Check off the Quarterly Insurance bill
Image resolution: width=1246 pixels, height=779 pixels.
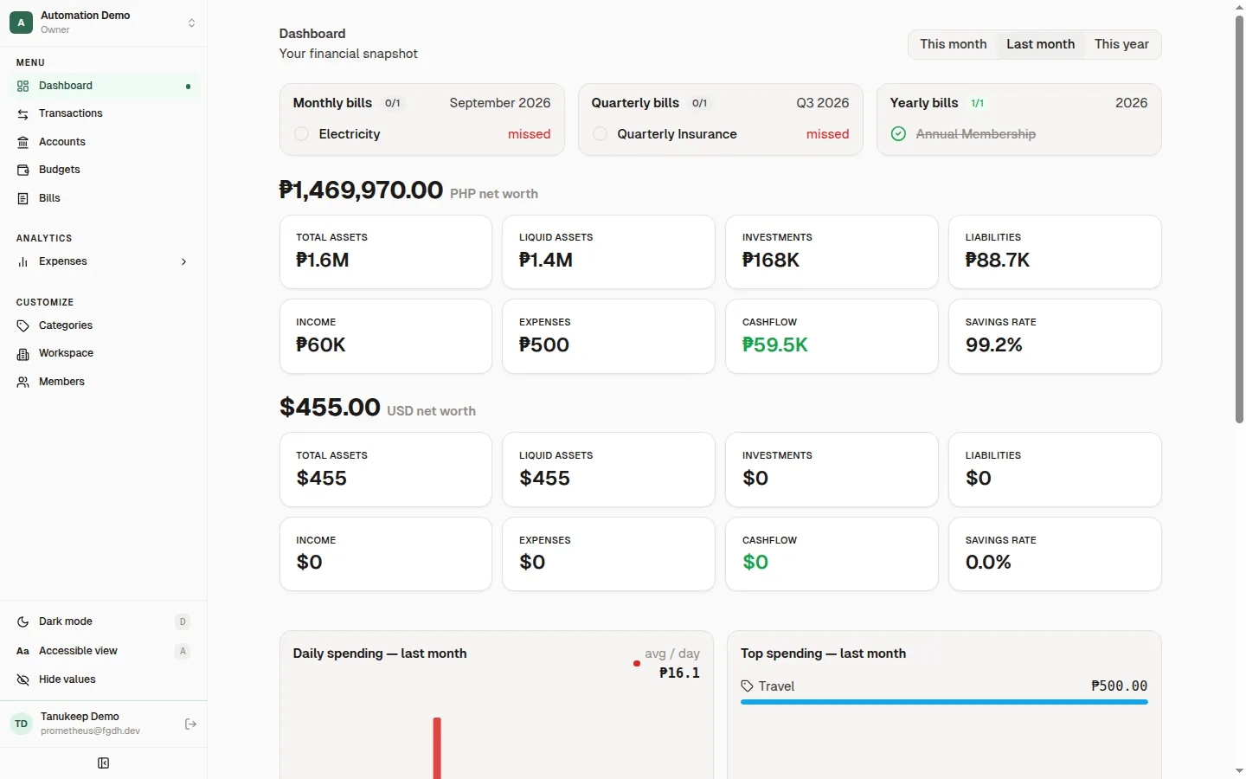pos(600,134)
